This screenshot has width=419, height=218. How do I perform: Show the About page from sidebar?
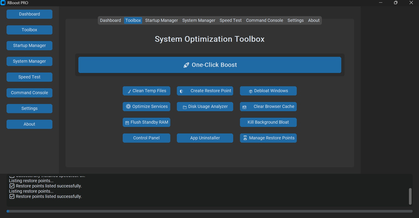tap(29, 124)
